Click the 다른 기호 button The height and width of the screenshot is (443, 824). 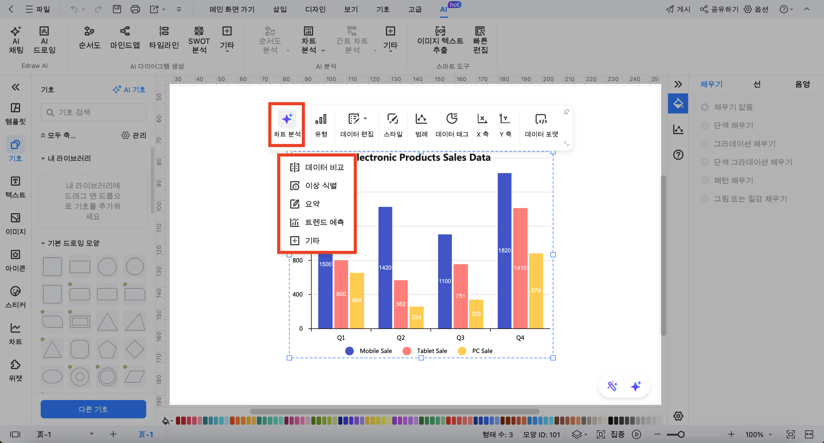(93, 409)
